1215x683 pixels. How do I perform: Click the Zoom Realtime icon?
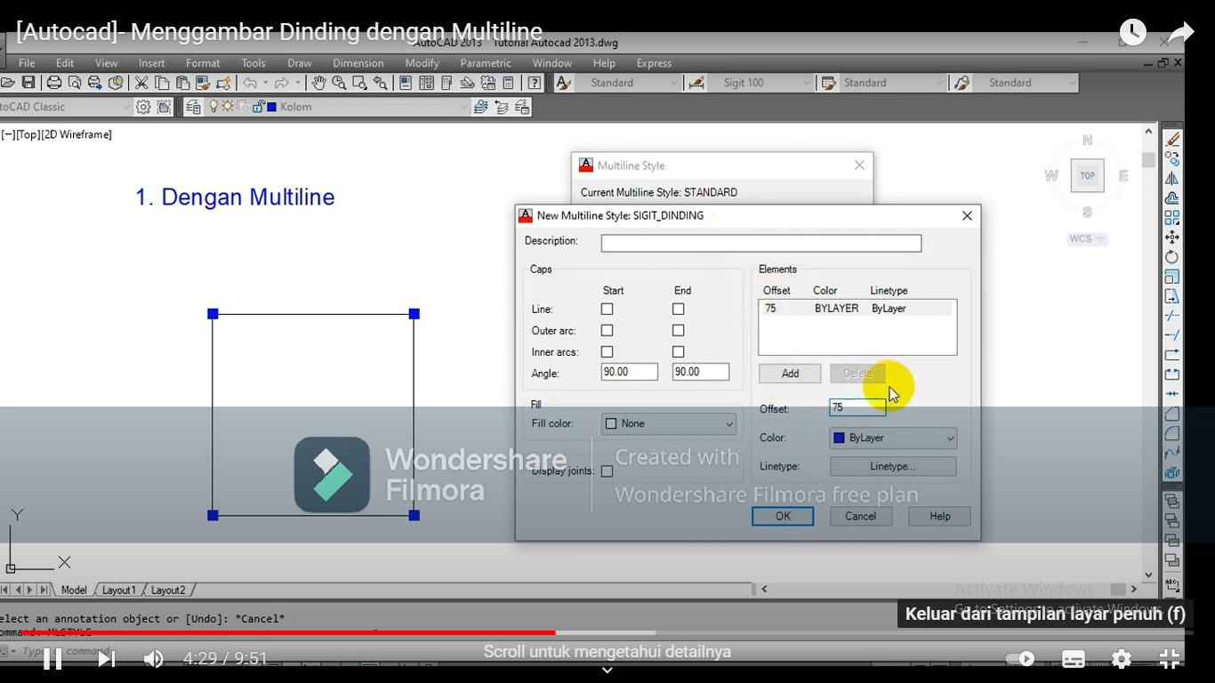tap(339, 83)
